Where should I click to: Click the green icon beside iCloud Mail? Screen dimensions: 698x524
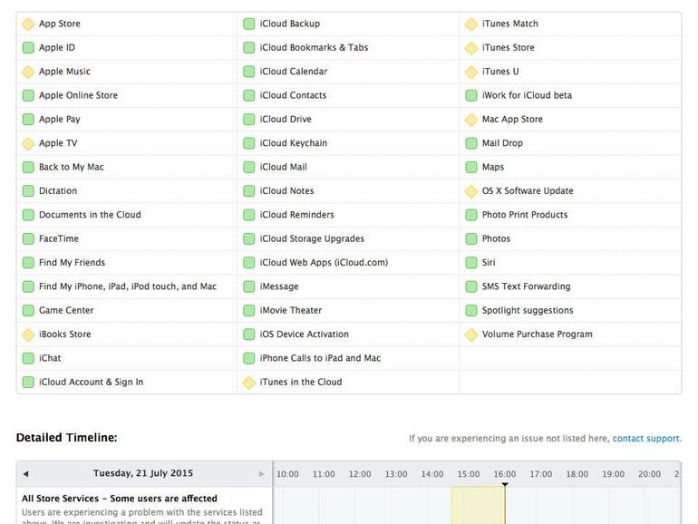249,167
